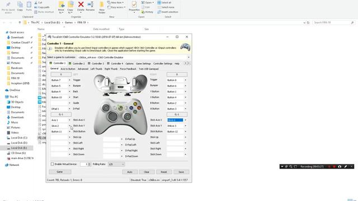Select Downloads under Quick access
The height and width of the screenshot is (201, 358).
point(17,37)
